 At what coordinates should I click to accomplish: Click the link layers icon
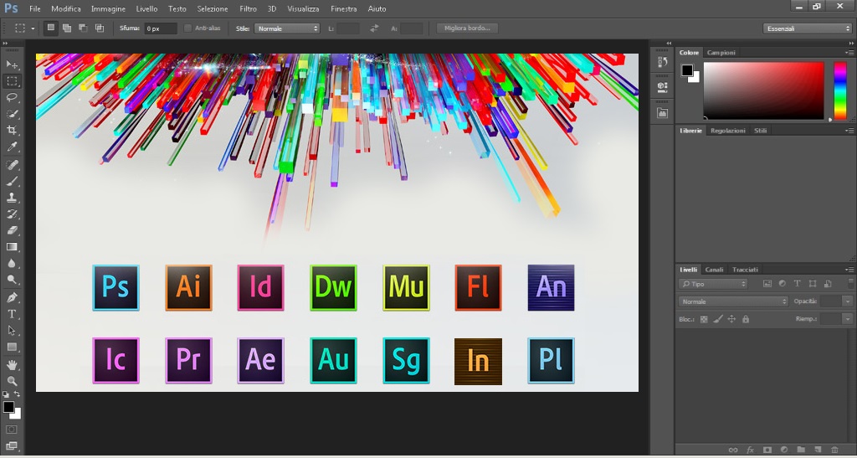[733, 450]
